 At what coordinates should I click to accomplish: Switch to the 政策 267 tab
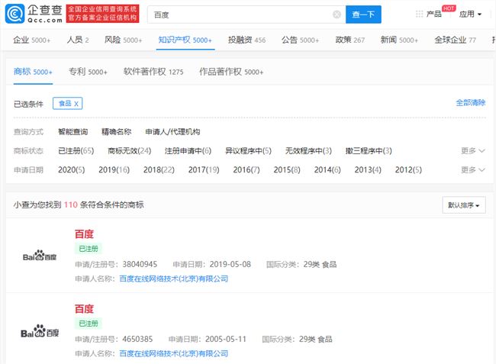[349, 40]
